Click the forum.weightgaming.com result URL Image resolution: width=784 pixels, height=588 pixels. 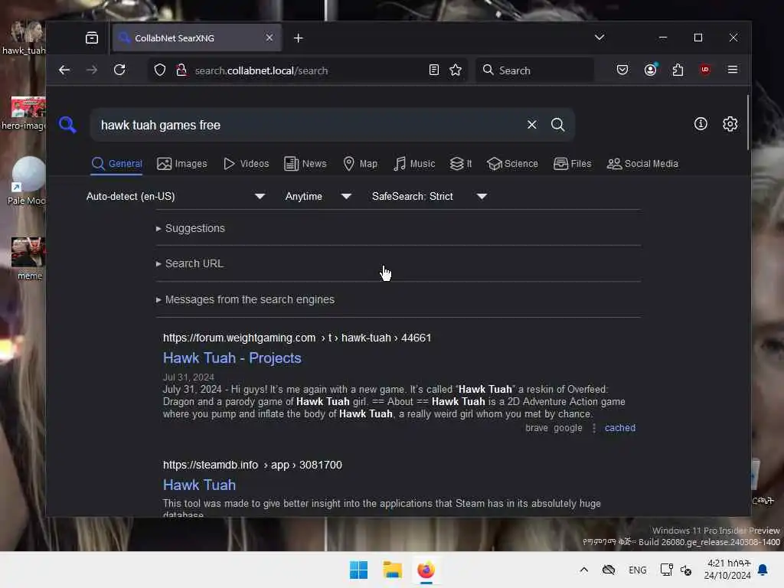(x=297, y=338)
